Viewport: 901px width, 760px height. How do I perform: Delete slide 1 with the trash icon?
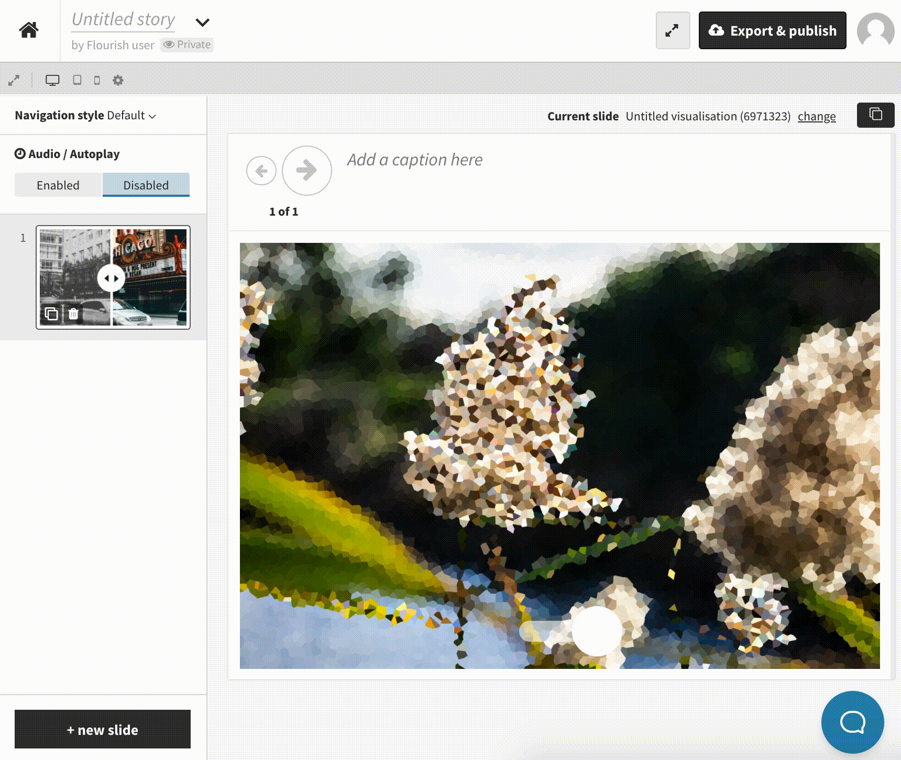[x=73, y=314]
